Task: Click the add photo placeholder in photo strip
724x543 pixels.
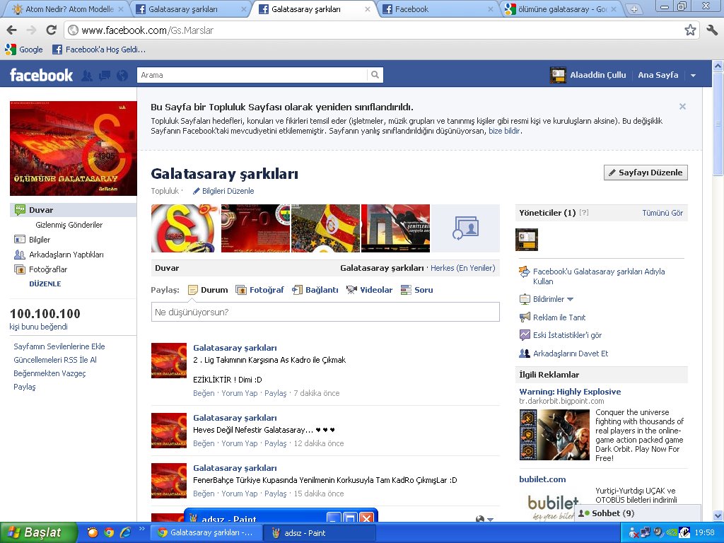Action: pos(465,228)
